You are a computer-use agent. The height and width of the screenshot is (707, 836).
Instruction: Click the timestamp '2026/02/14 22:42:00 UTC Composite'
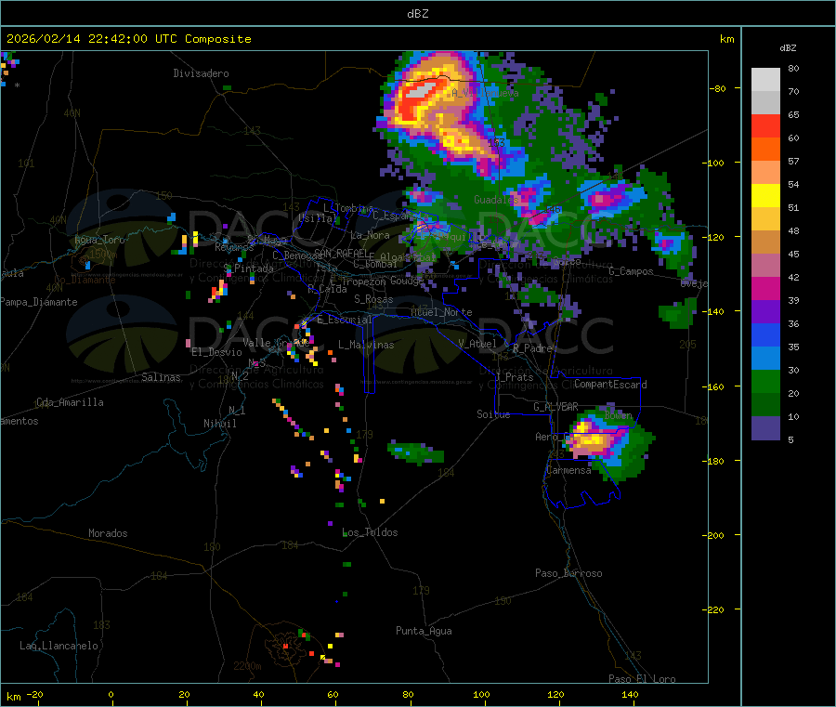coord(128,39)
